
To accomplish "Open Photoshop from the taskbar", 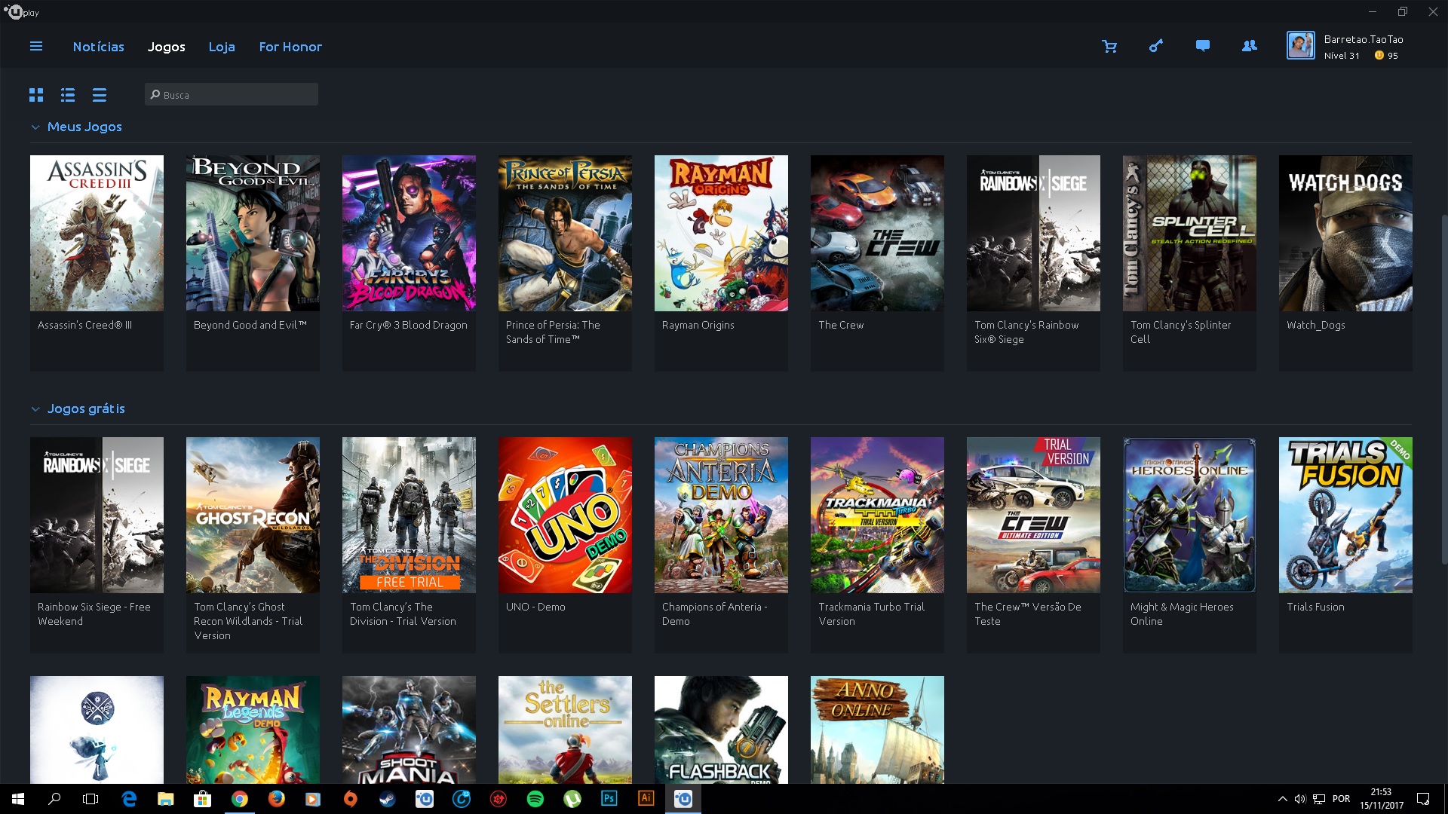I will click(609, 799).
